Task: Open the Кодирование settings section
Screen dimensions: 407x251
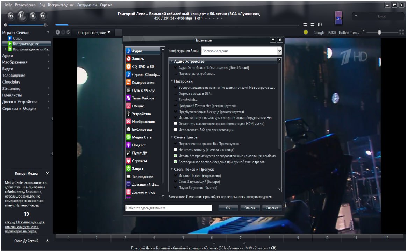Action: (x=143, y=83)
